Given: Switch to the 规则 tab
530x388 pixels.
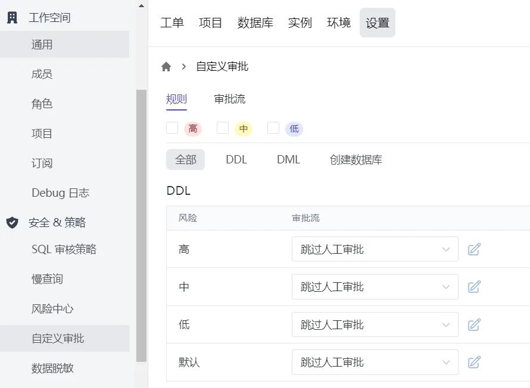Looking at the screenshot, I should (176, 99).
